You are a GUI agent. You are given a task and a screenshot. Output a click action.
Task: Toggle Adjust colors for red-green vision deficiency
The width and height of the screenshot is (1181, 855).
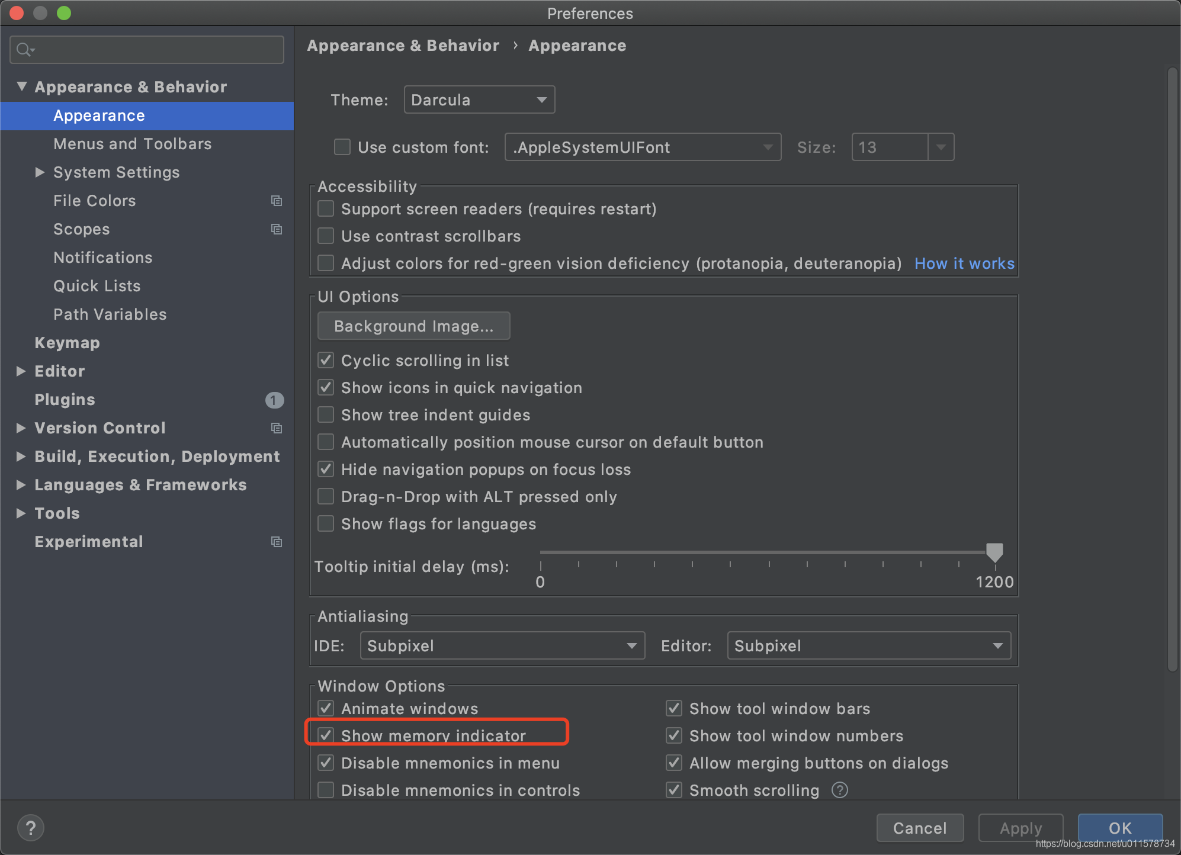[326, 263]
